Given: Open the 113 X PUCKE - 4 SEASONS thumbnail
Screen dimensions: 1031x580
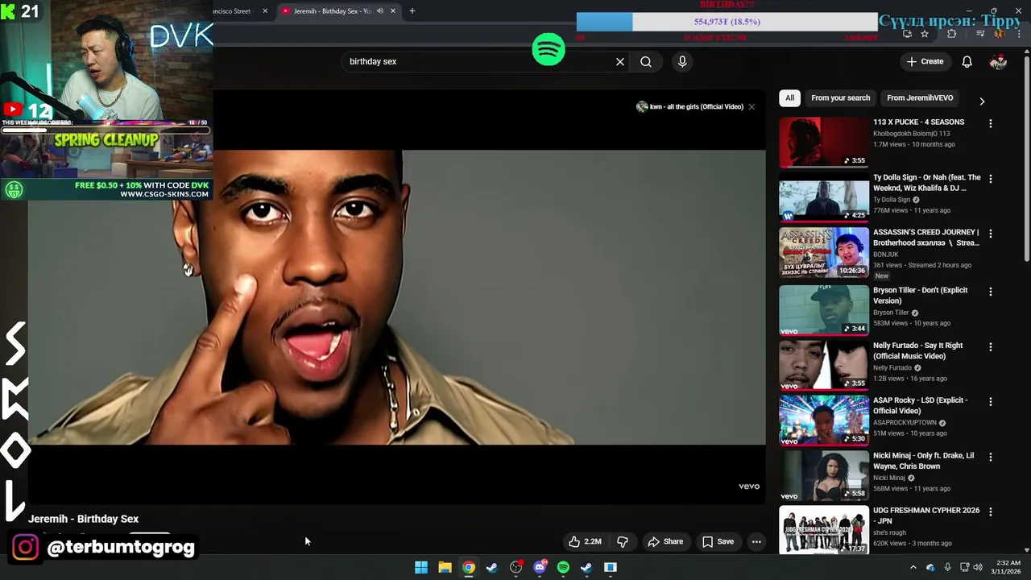Looking at the screenshot, I should (823, 142).
